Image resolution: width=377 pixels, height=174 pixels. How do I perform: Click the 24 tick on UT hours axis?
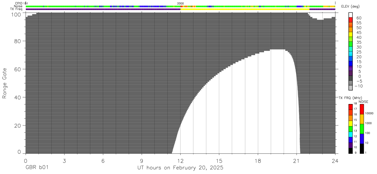point(335,160)
